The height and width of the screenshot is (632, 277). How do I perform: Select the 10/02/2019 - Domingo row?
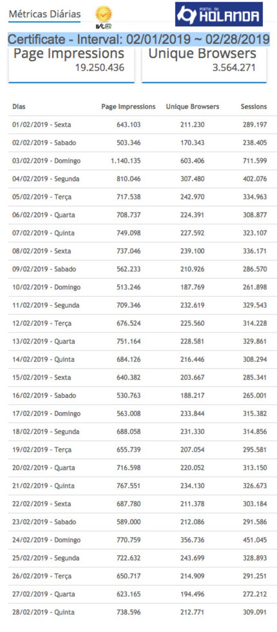[x=47, y=287]
